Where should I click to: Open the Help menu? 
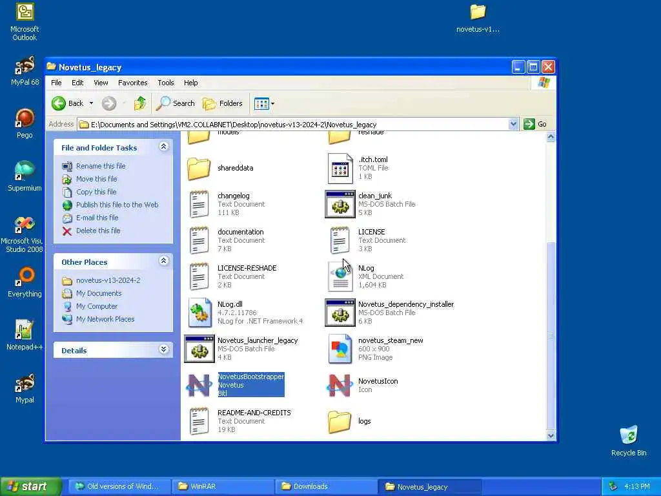[x=190, y=83]
